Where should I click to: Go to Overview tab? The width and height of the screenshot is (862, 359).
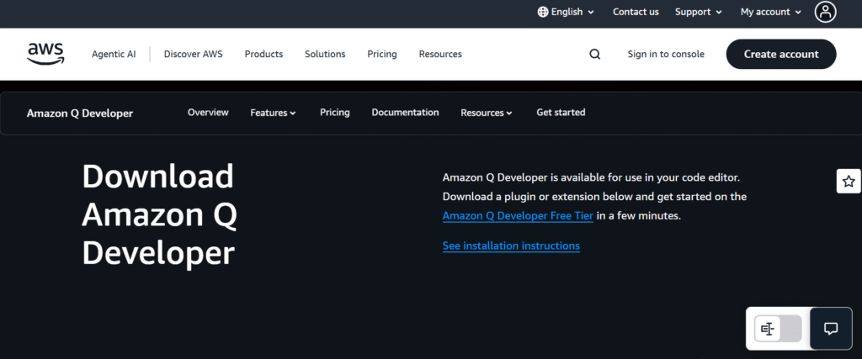pyautogui.click(x=208, y=113)
